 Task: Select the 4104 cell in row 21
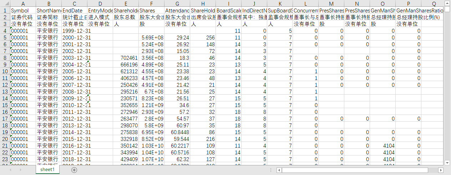pos(382,145)
